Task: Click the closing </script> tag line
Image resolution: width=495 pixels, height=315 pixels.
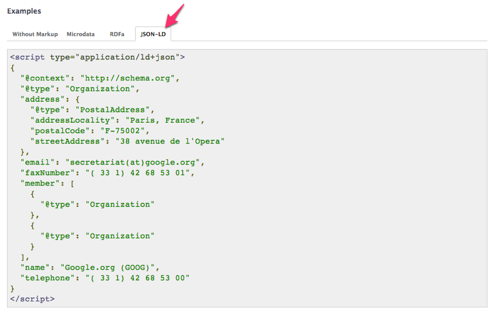Action: click(32, 299)
